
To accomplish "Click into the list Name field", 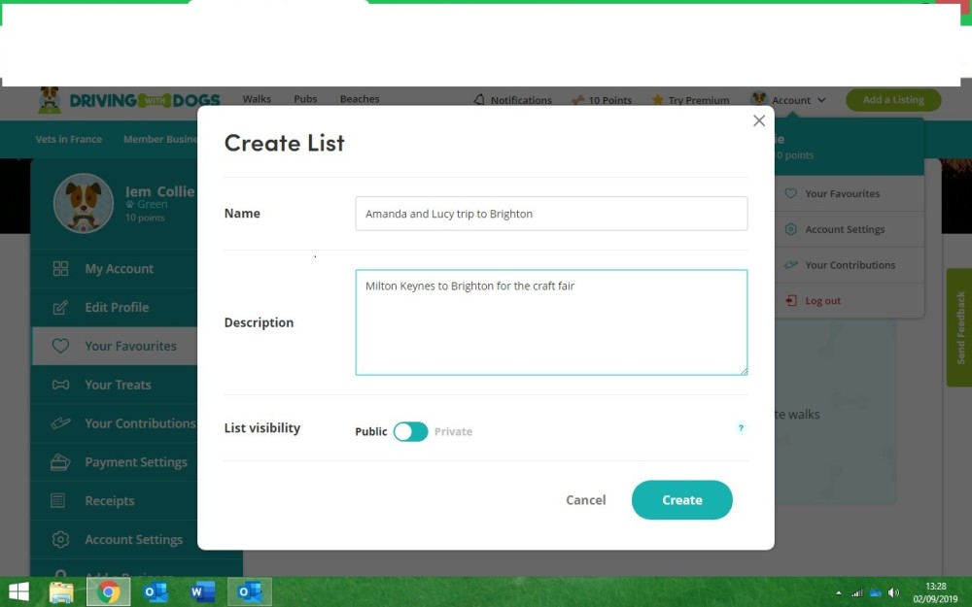I will (551, 214).
